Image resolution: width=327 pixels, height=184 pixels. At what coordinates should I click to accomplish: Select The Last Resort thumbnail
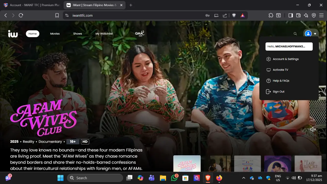tap(308, 164)
